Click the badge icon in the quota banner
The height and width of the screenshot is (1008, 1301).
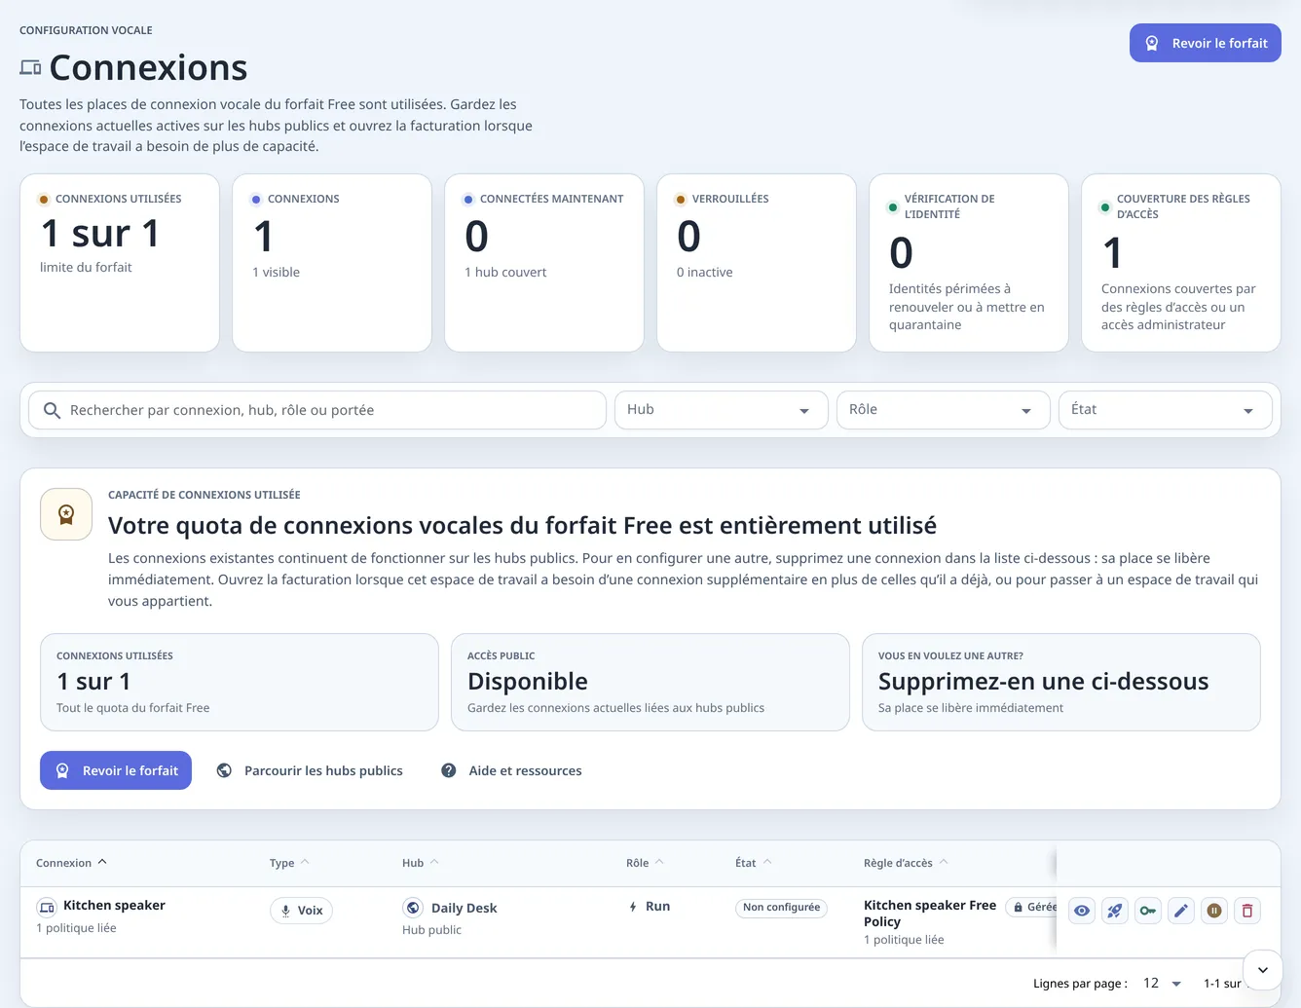(66, 514)
